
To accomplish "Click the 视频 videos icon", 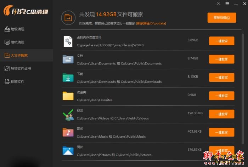I will point(68,114).
